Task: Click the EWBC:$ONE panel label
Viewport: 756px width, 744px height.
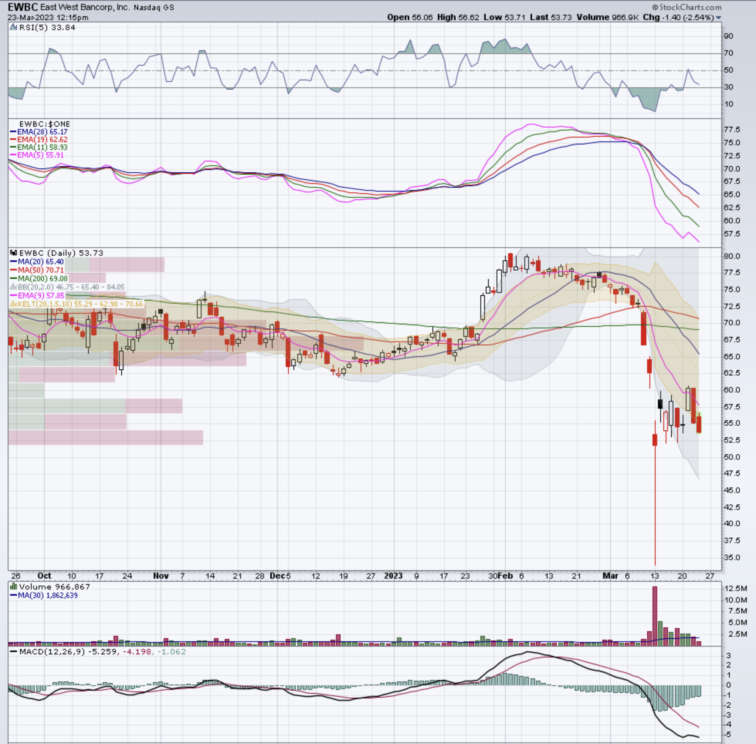Action: (44, 124)
